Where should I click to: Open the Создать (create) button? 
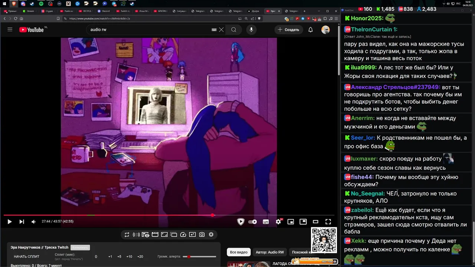[288, 30]
